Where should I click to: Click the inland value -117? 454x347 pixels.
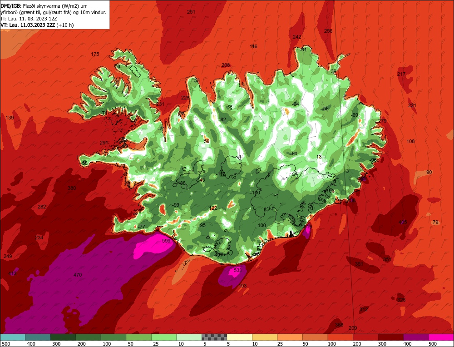pos(221,174)
